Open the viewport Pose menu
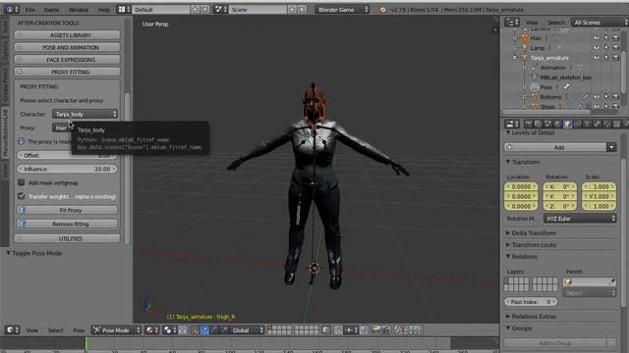Screen dimensions: 629x353 click(79, 330)
